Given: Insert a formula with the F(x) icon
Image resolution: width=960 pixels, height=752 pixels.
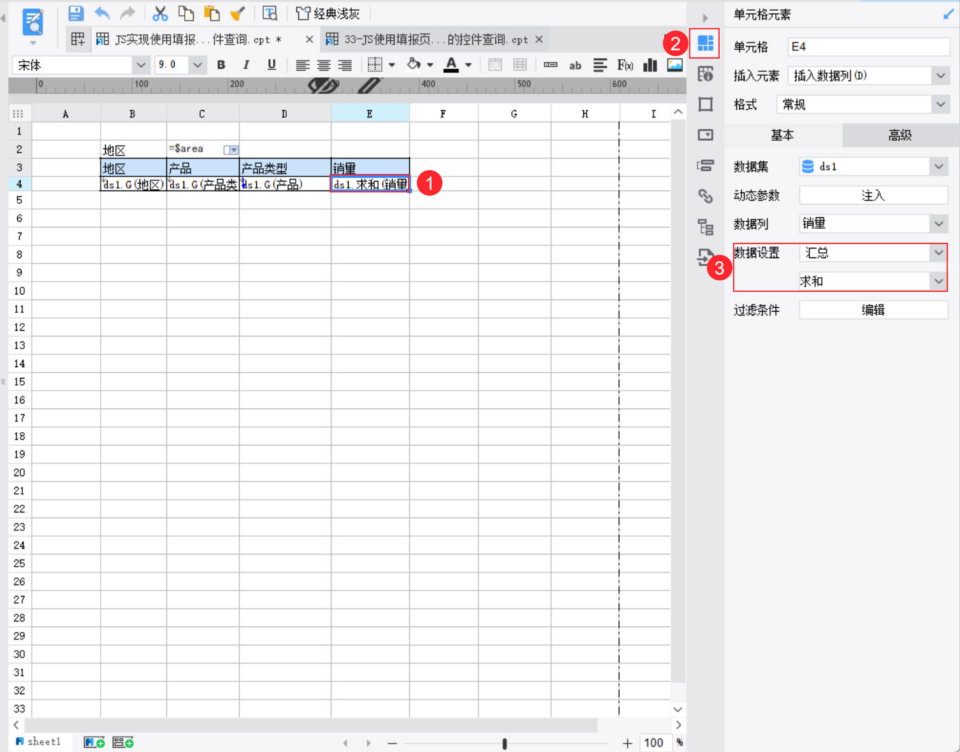Looking at the screenshot, I should [625, 65].
